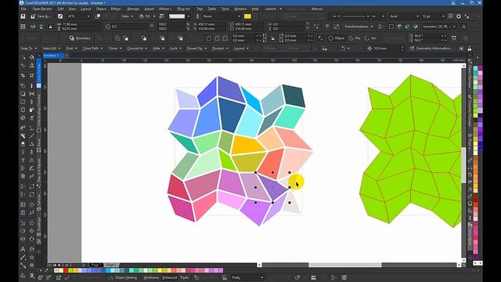Select the Arc mode button

pyautogui.click(x=370, y=38)
